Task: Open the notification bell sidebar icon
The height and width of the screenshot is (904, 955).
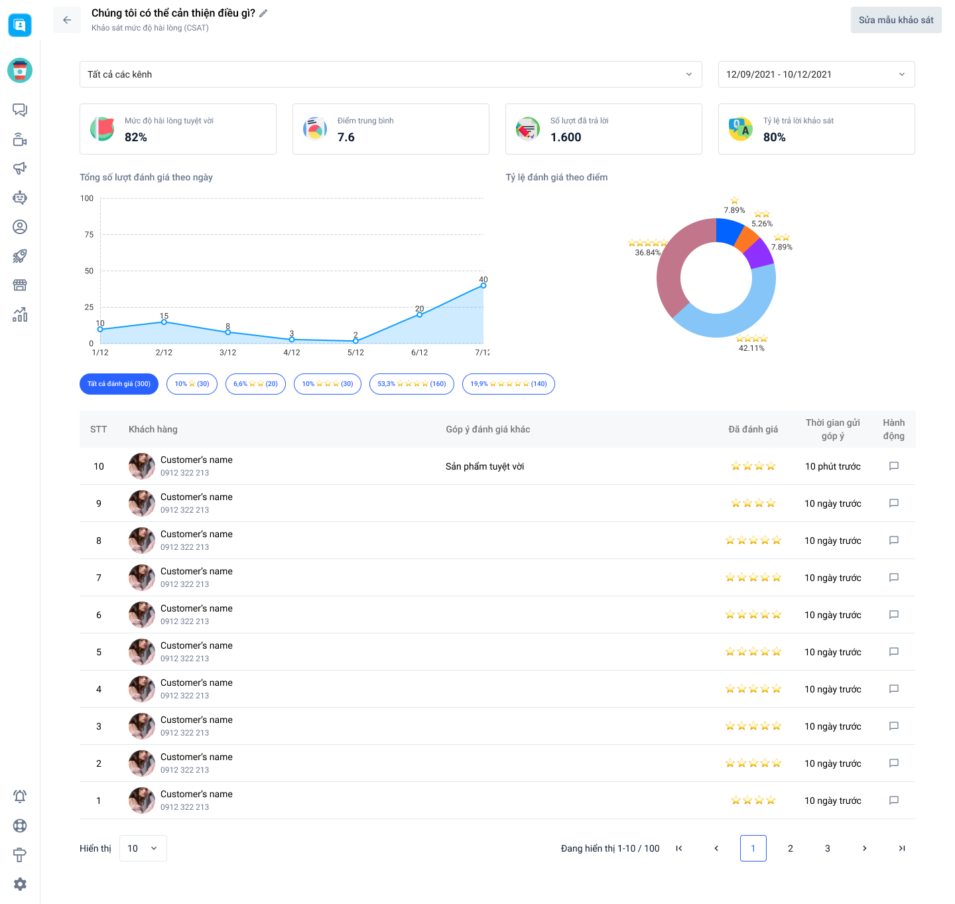Action: tap(20, 796)
